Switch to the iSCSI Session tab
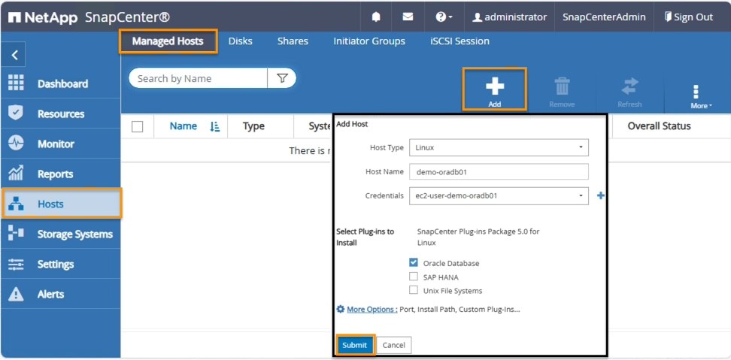Screen dimensions: 731x360 pos(460,41)
